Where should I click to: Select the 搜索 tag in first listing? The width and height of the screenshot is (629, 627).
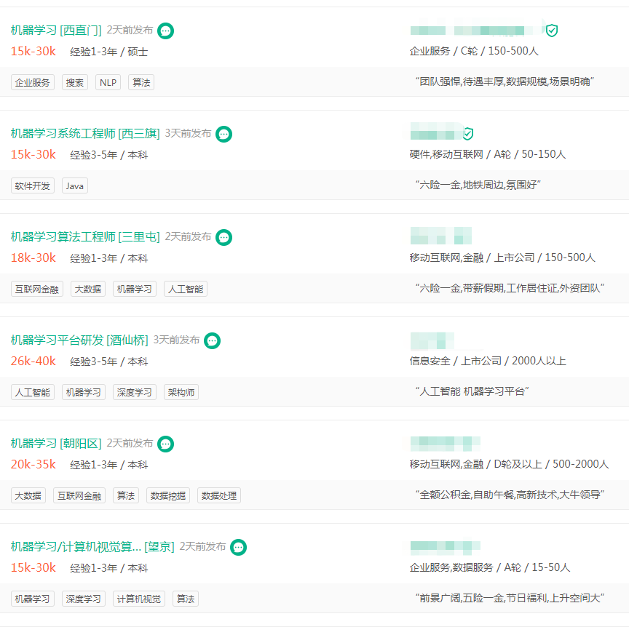point(75,82)
